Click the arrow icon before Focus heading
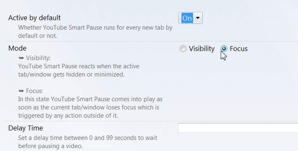The image size is (298, 151). point(21,91)
